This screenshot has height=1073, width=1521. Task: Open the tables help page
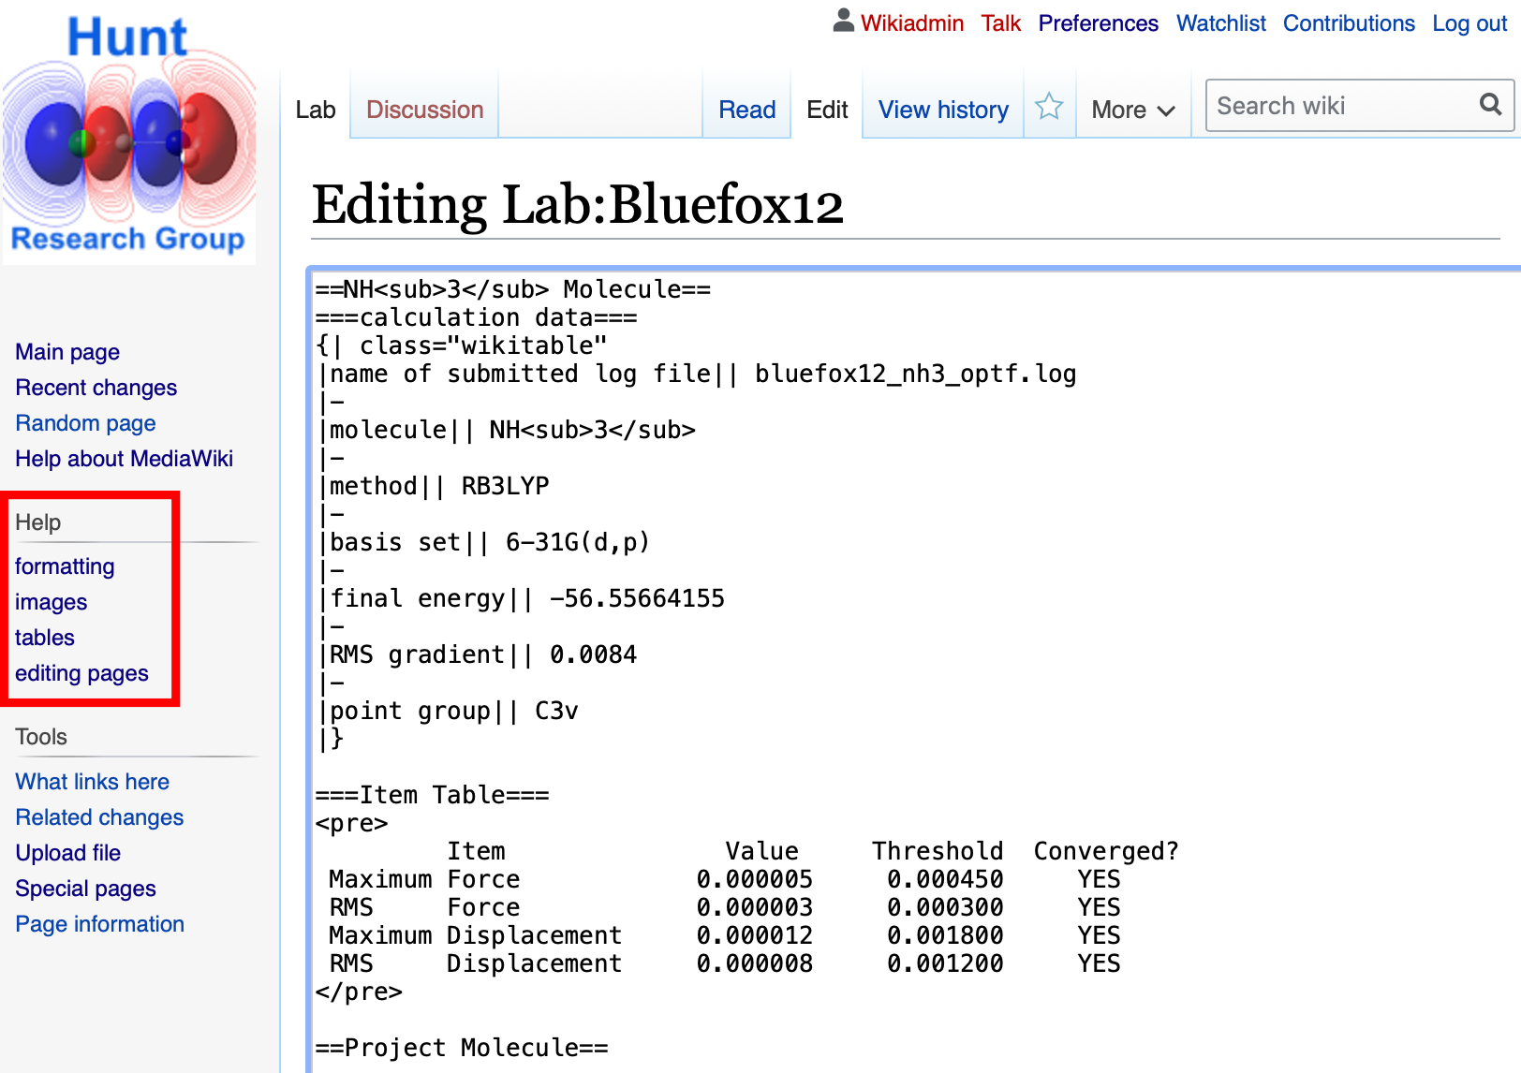tap(44, 638)
